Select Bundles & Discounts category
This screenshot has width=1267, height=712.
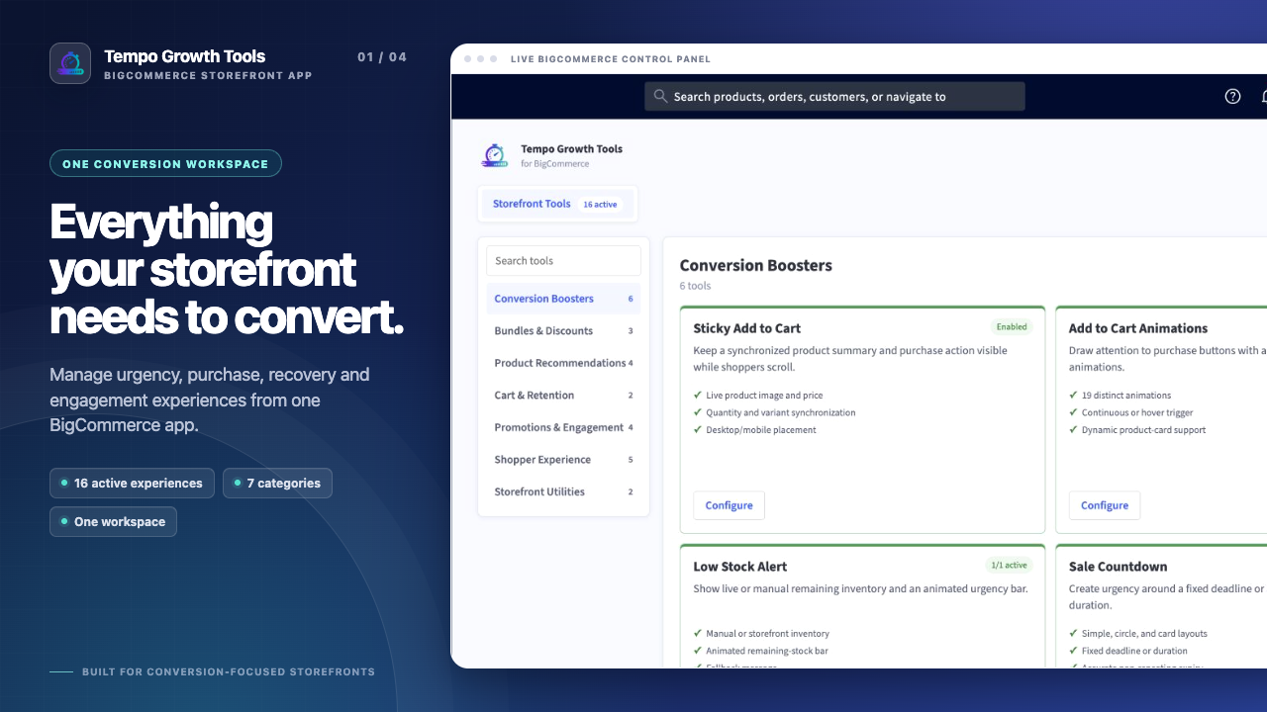[x=563, y=330]
